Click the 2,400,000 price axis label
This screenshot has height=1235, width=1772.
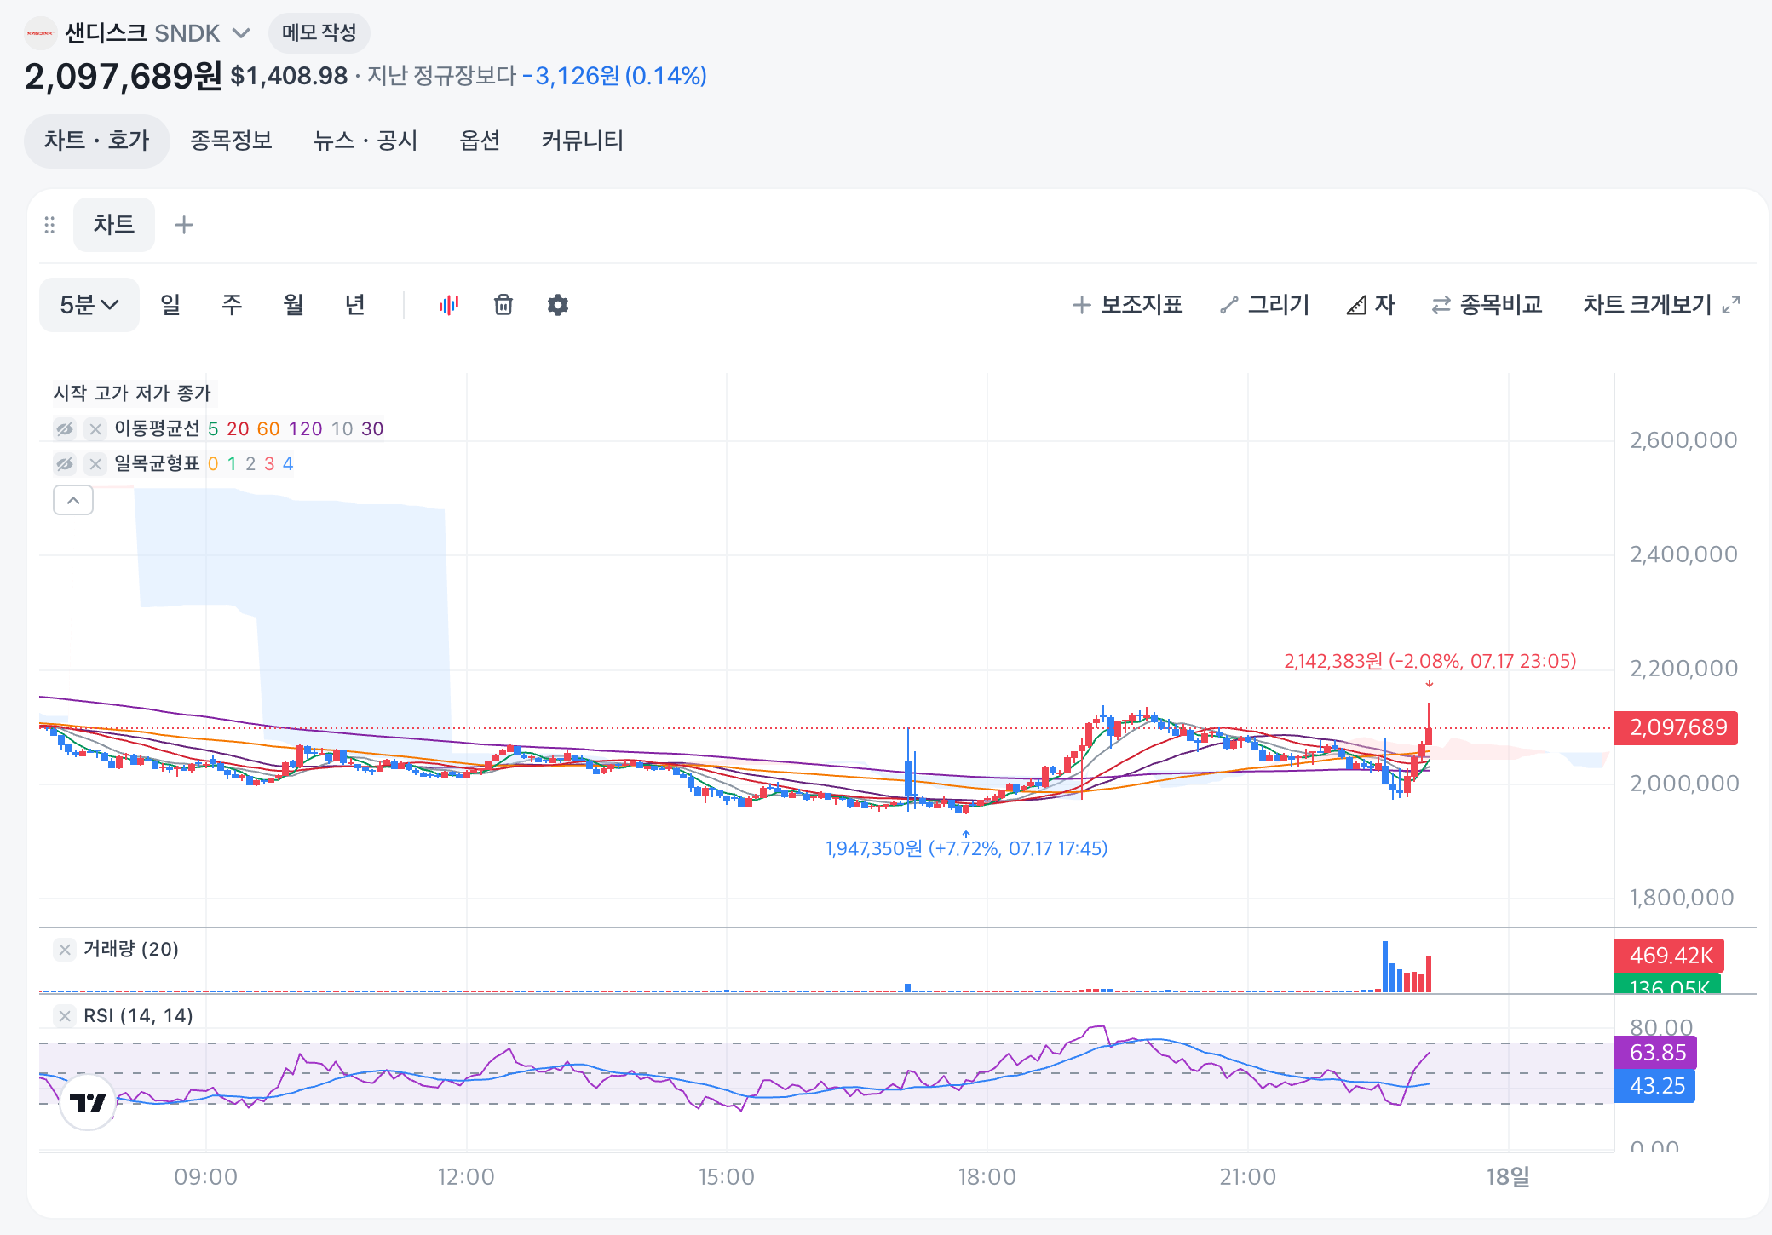(1683, 554)
